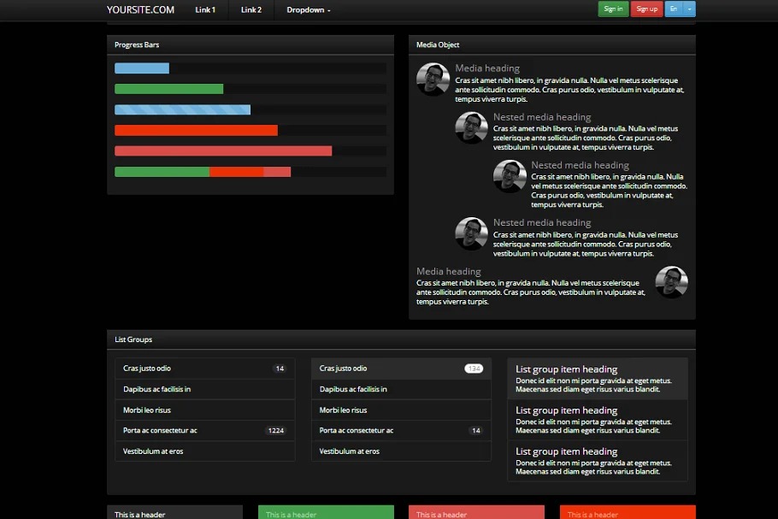Select the deepest nested media avatar

[510, 176]
